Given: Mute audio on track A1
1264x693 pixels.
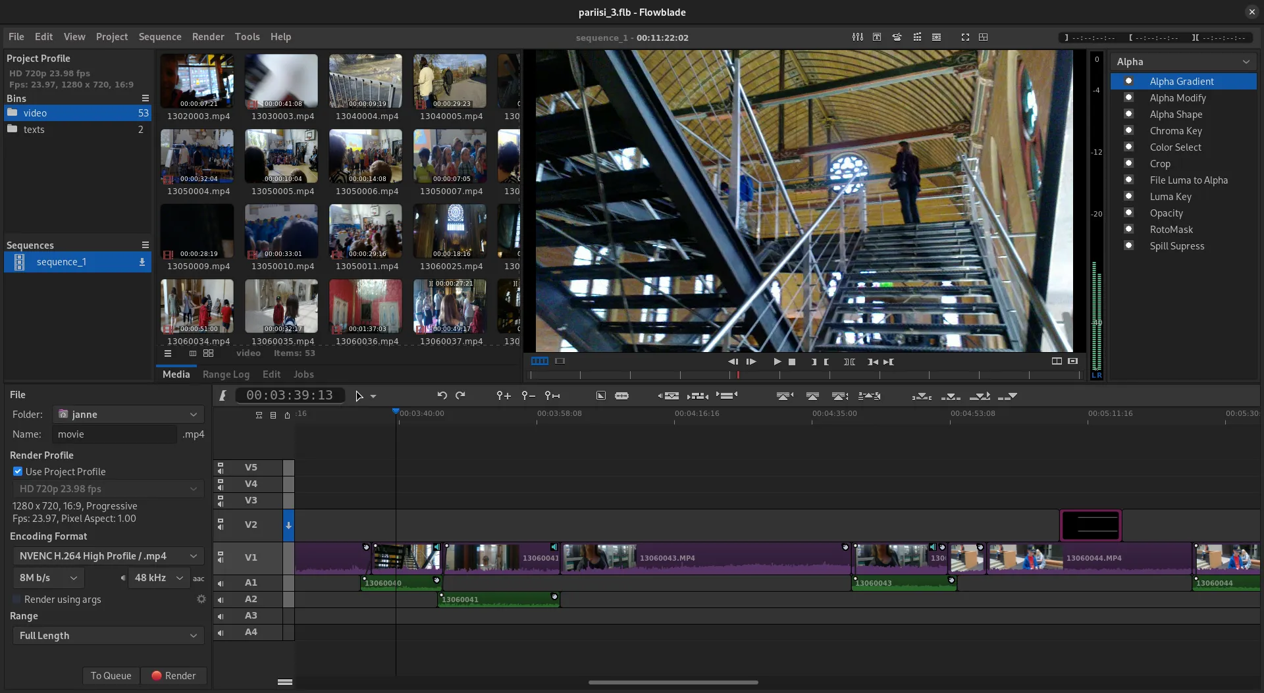Looking at the screenshot, I should coord(220,583).
